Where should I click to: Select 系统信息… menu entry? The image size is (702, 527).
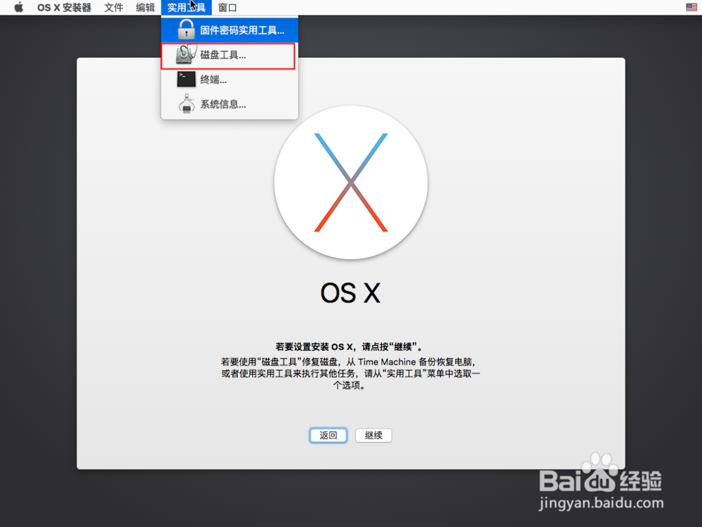tap(230, 105)
